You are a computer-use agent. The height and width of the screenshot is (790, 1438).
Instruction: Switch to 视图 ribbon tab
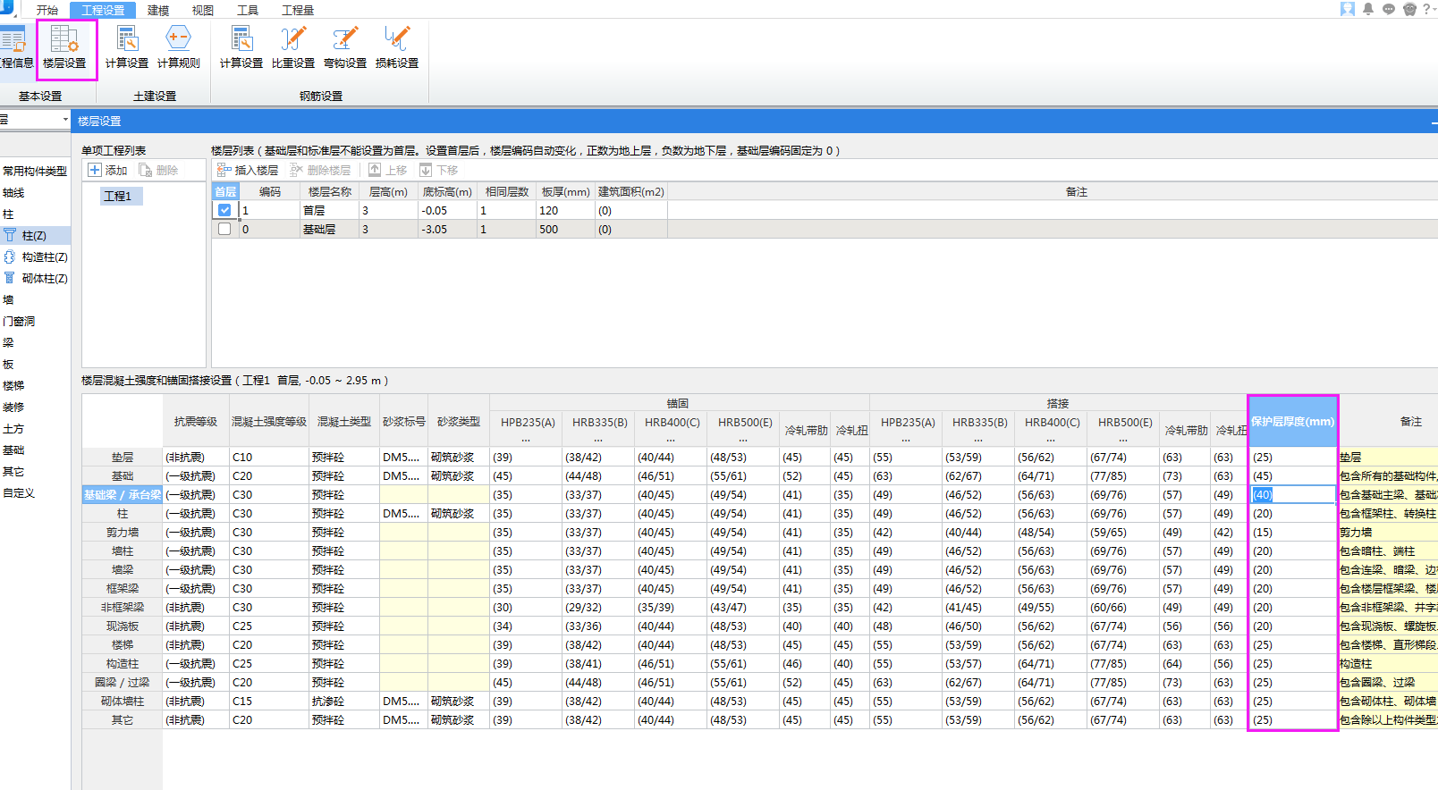click(203, 10)
